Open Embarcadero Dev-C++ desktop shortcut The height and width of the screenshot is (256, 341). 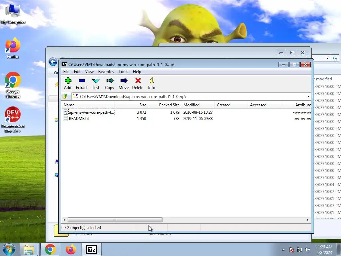13,120
